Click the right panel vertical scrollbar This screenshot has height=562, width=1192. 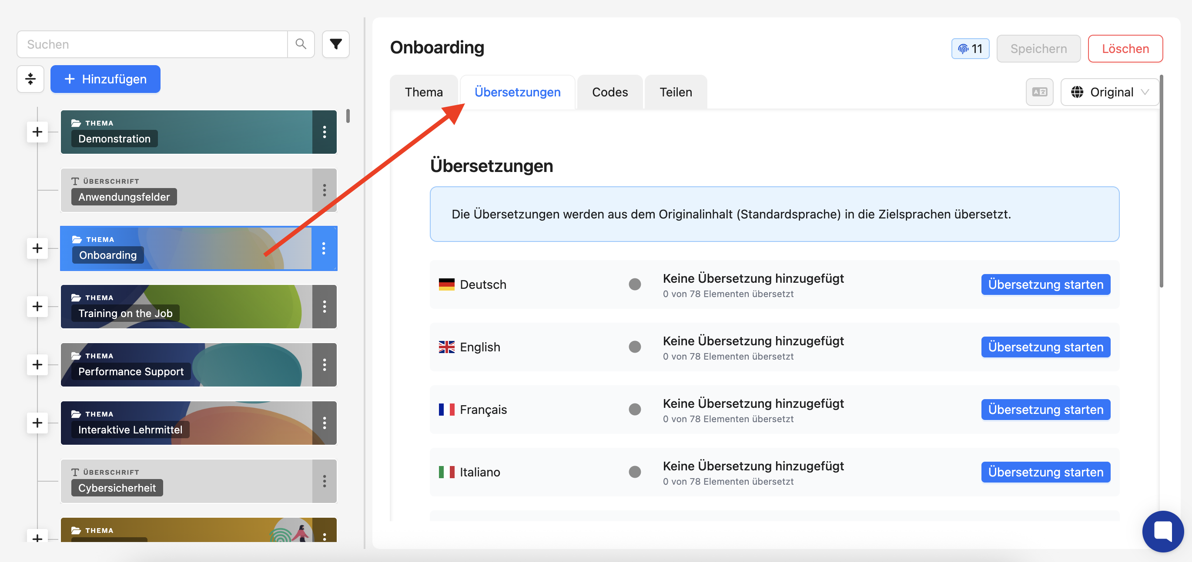pos(1161,181)
